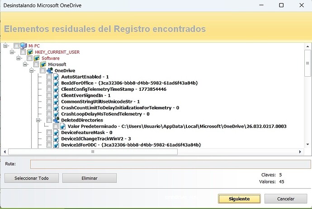This screenshot has height=209, width=312.
Task: Click the DeviceIdChangeTrackWinV2 value icon
Action: (x=56, y=139)
